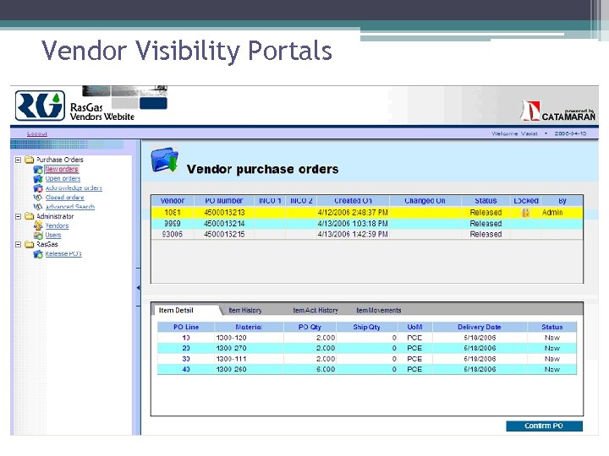Click the Acknowledge orders tree icon
609x456 pixels.
38,188
